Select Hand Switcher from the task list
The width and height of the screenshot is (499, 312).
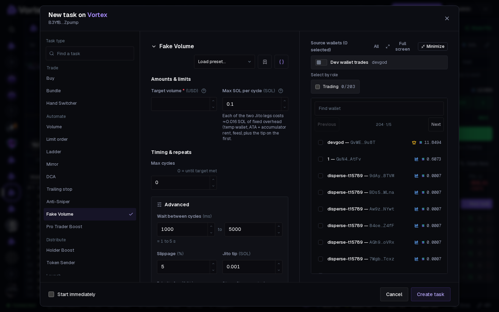coord(90,103)
